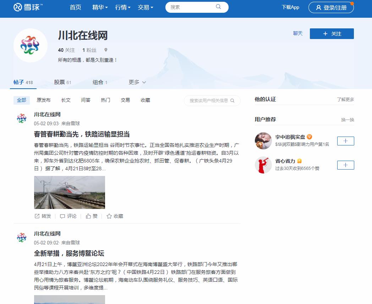
Task: Open the 精华 dropdown menu
Action: click(100, 7)
